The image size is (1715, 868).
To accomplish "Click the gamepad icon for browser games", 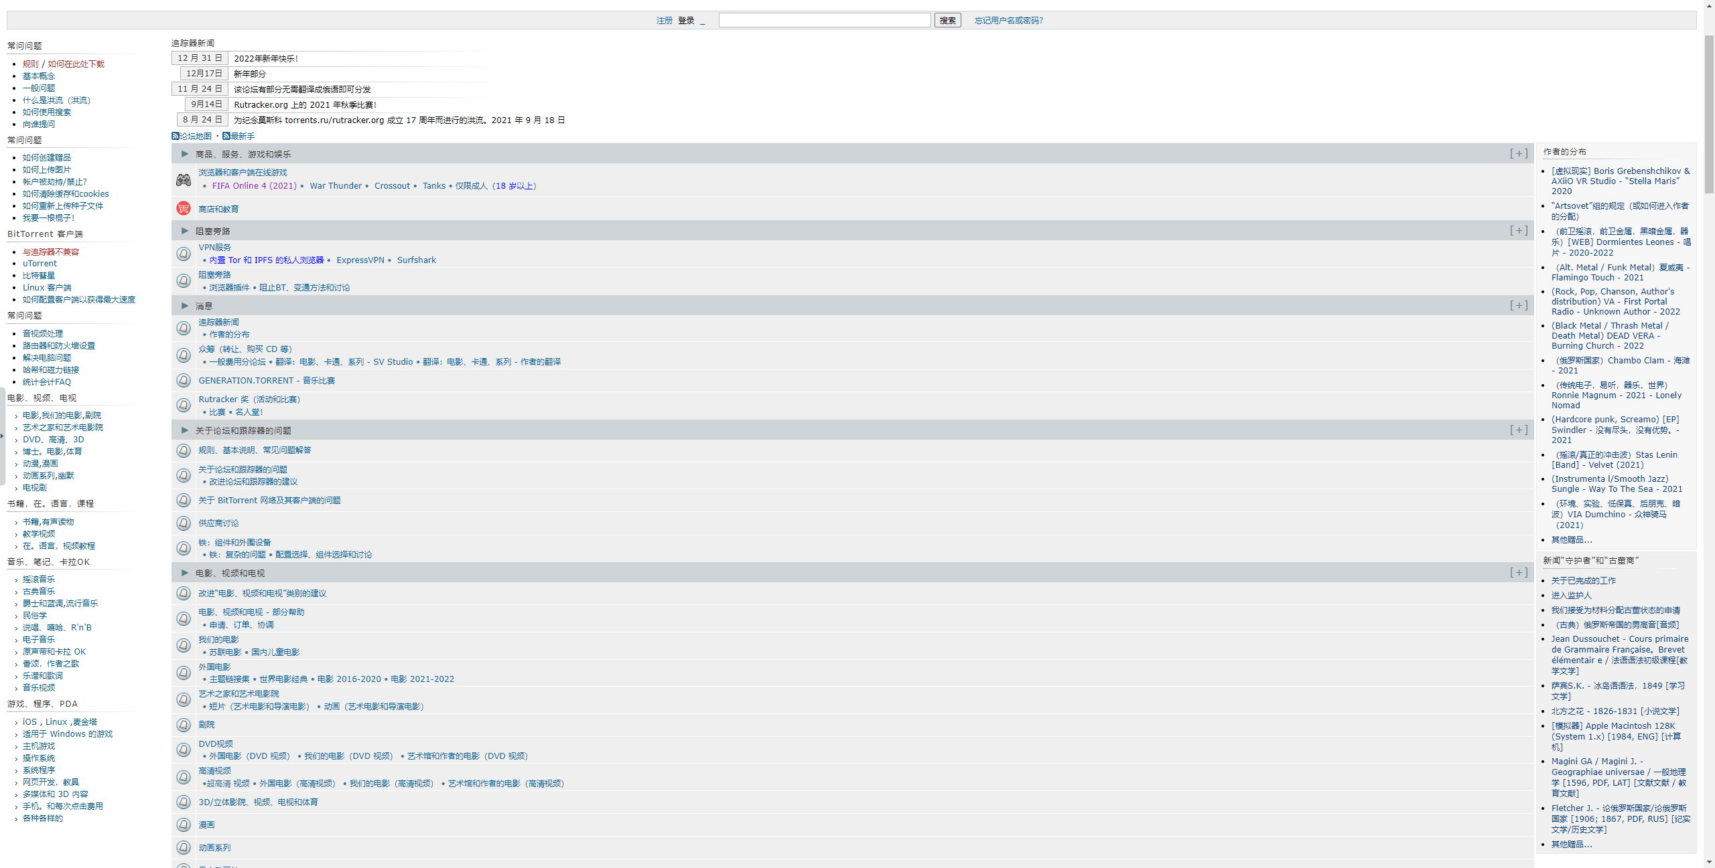I will tap(184, 179).
